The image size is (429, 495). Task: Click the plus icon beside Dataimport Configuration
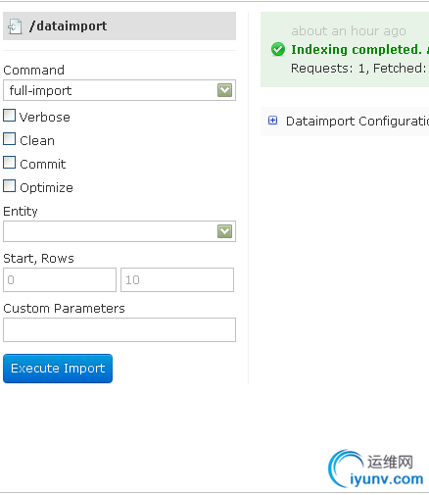tap(272, 121)
